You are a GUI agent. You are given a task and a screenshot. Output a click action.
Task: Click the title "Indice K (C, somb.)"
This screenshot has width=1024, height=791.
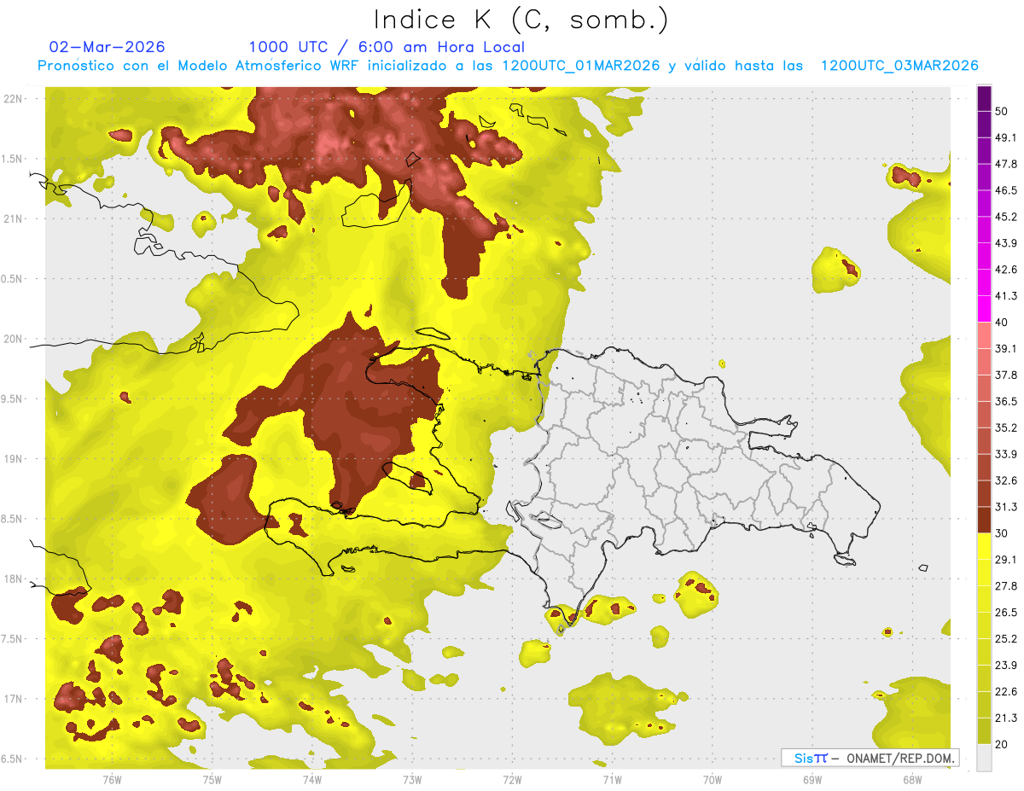(521, 20)
